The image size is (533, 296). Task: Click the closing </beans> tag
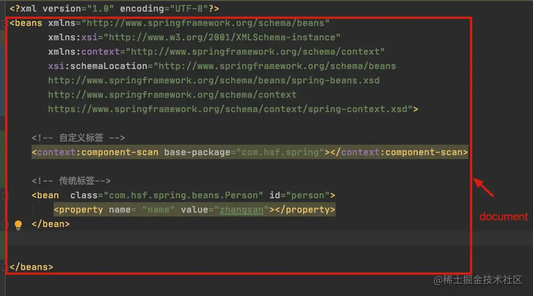pos(32,267)
